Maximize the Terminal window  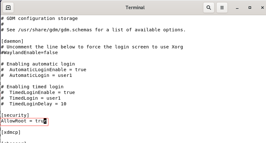(x=250, y=8)
